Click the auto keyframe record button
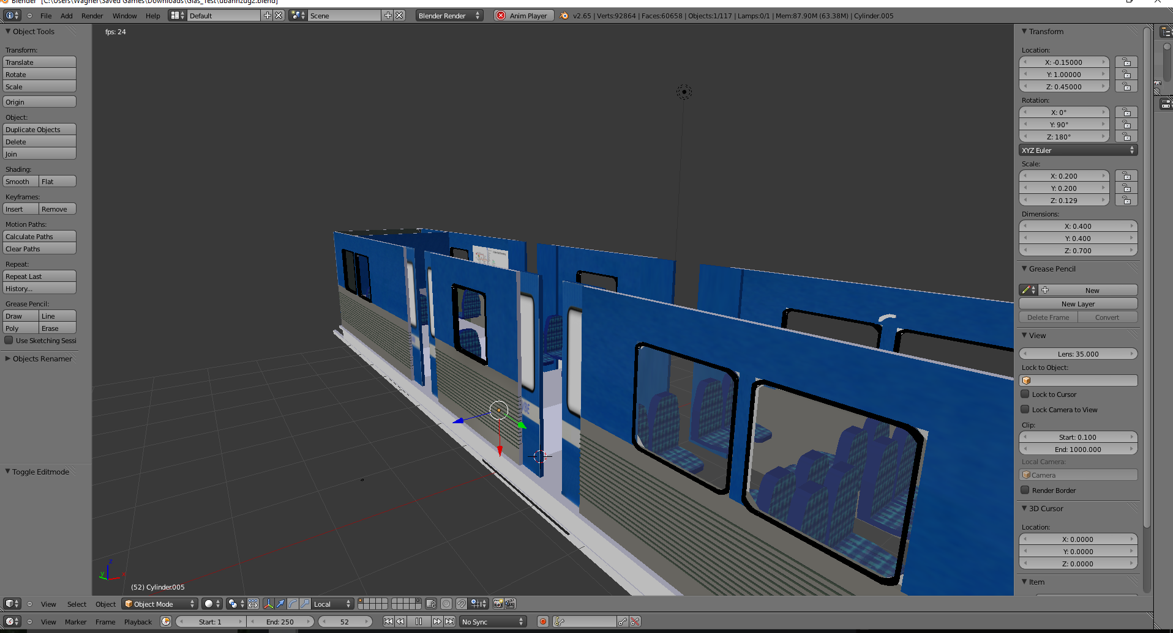Image resolution: width=1173 pixels, height=633 pixels. point(542,621)
